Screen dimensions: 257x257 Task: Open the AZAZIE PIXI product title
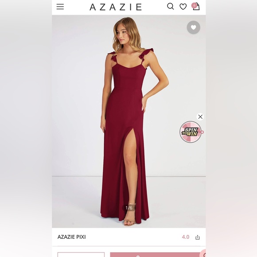click(x=71, y=237)
